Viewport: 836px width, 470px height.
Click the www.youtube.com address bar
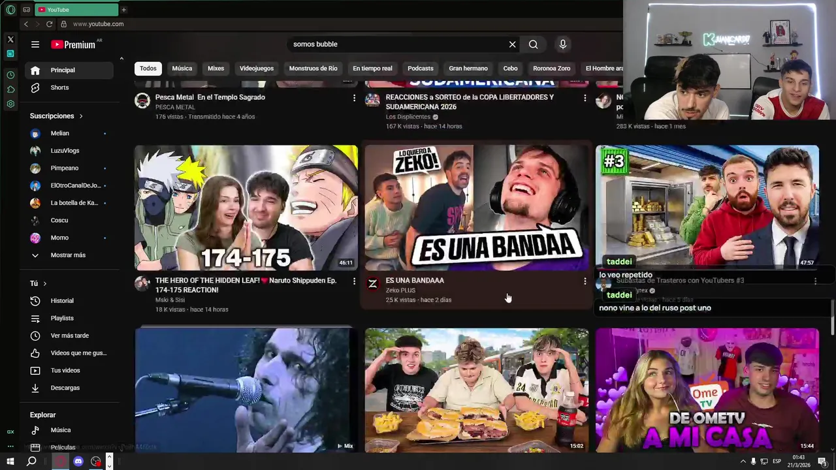click(x=98, y=24)
